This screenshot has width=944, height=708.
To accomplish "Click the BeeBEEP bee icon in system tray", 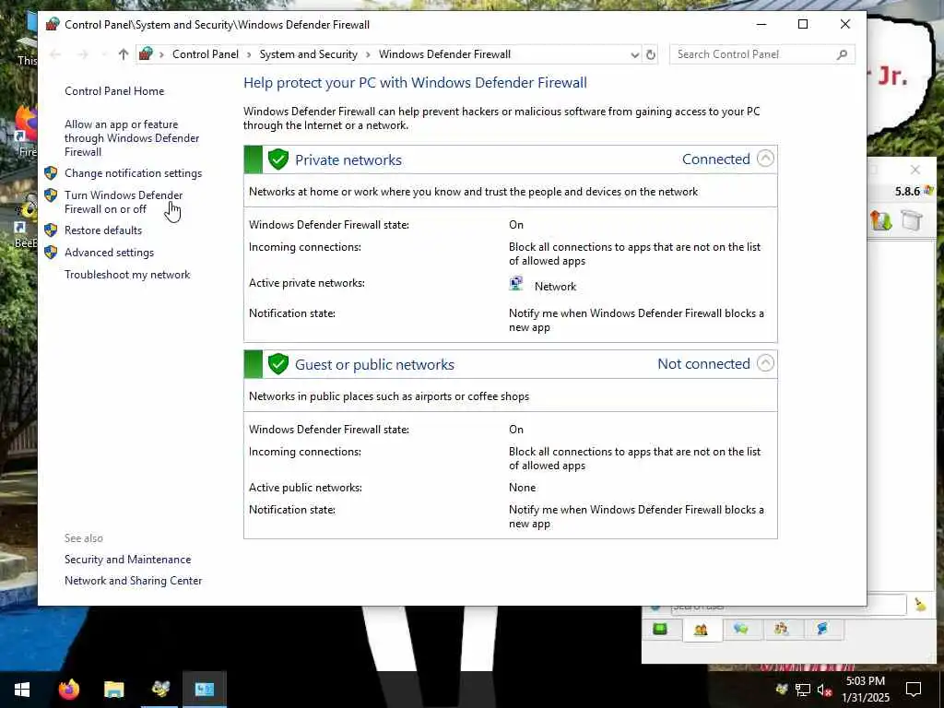I will (x=782, y=690).
